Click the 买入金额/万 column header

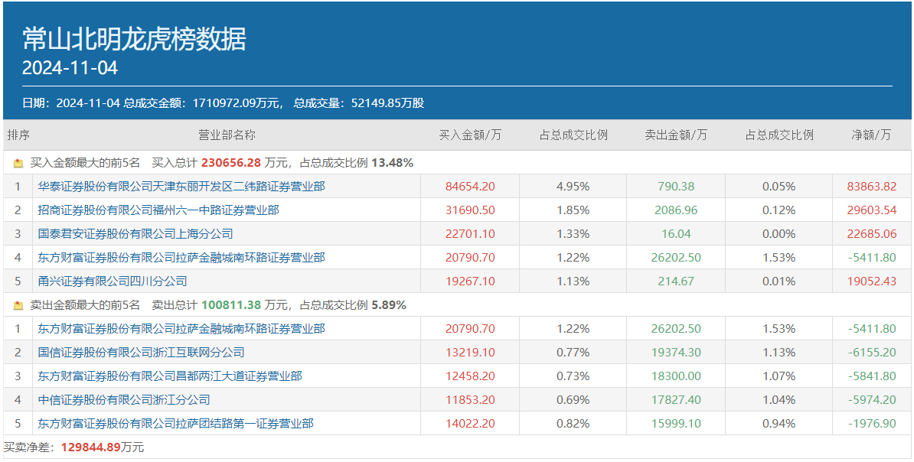point(470,135)
